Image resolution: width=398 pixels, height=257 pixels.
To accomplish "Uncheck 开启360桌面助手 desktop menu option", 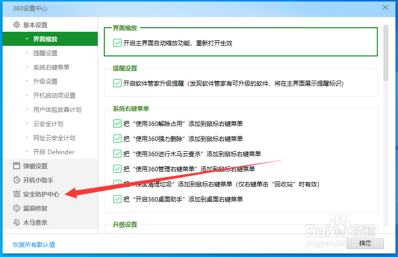I will point(117,199).
